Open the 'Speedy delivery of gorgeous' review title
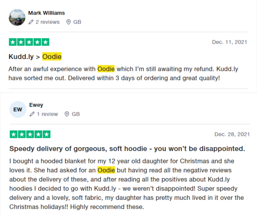Viewport: 257px width, 217px height. [x=127, y=149]
